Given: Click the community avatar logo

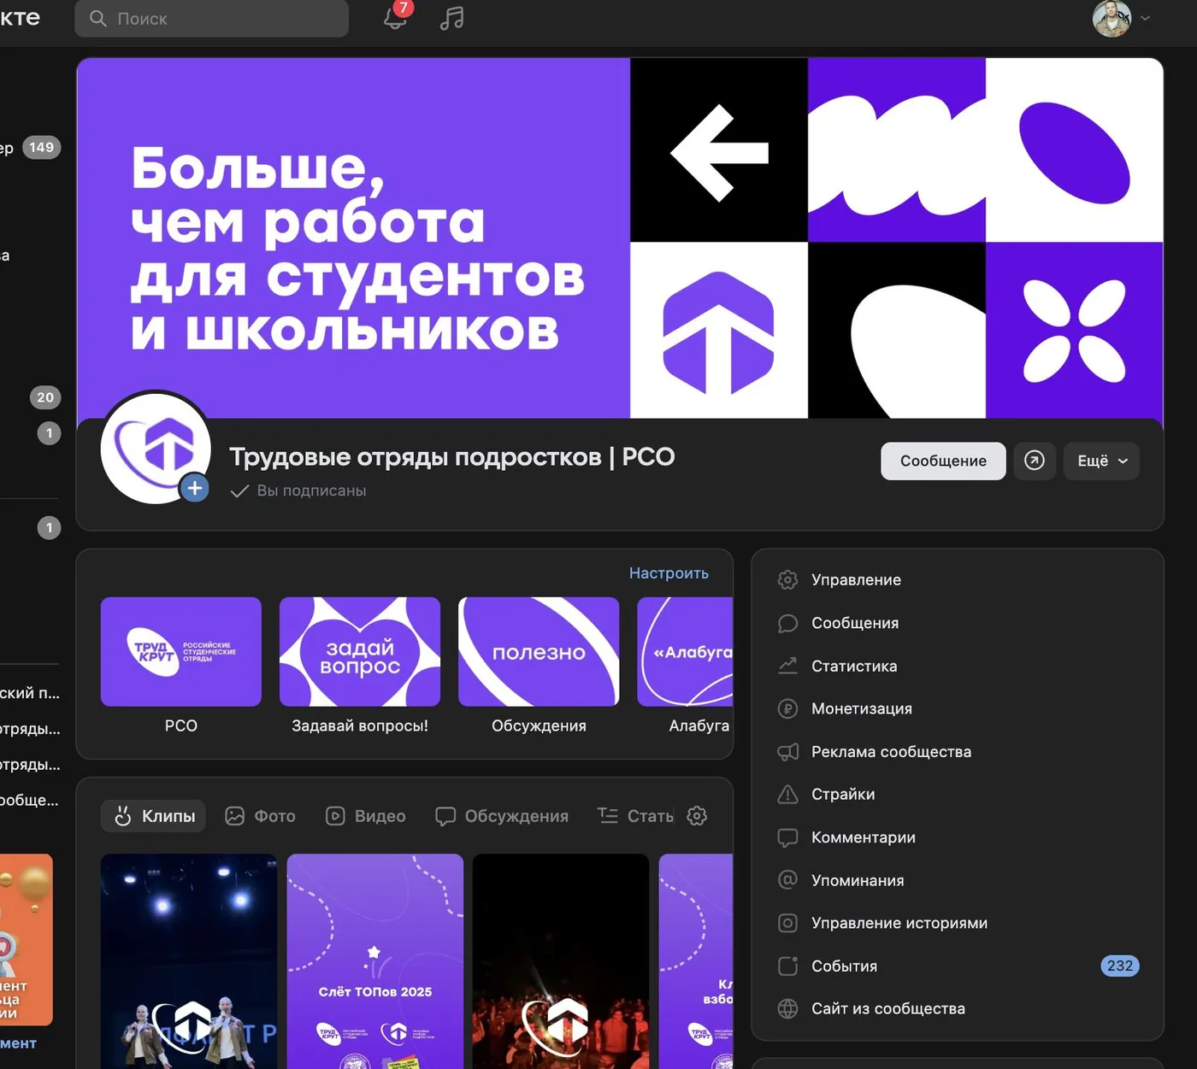Looking at the screenshot, I should tap(156, 447).
